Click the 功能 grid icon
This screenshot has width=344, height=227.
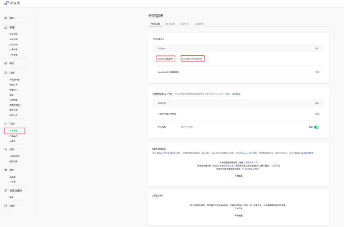tap(6, 73)
